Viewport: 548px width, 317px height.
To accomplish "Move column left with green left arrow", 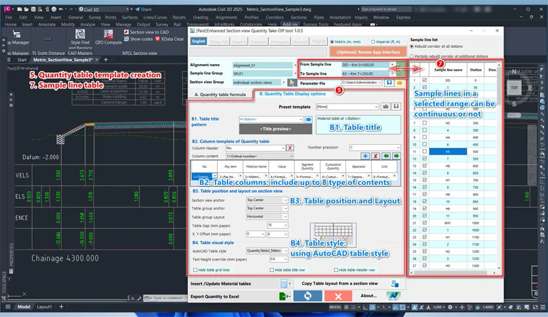I will [386, 156].
